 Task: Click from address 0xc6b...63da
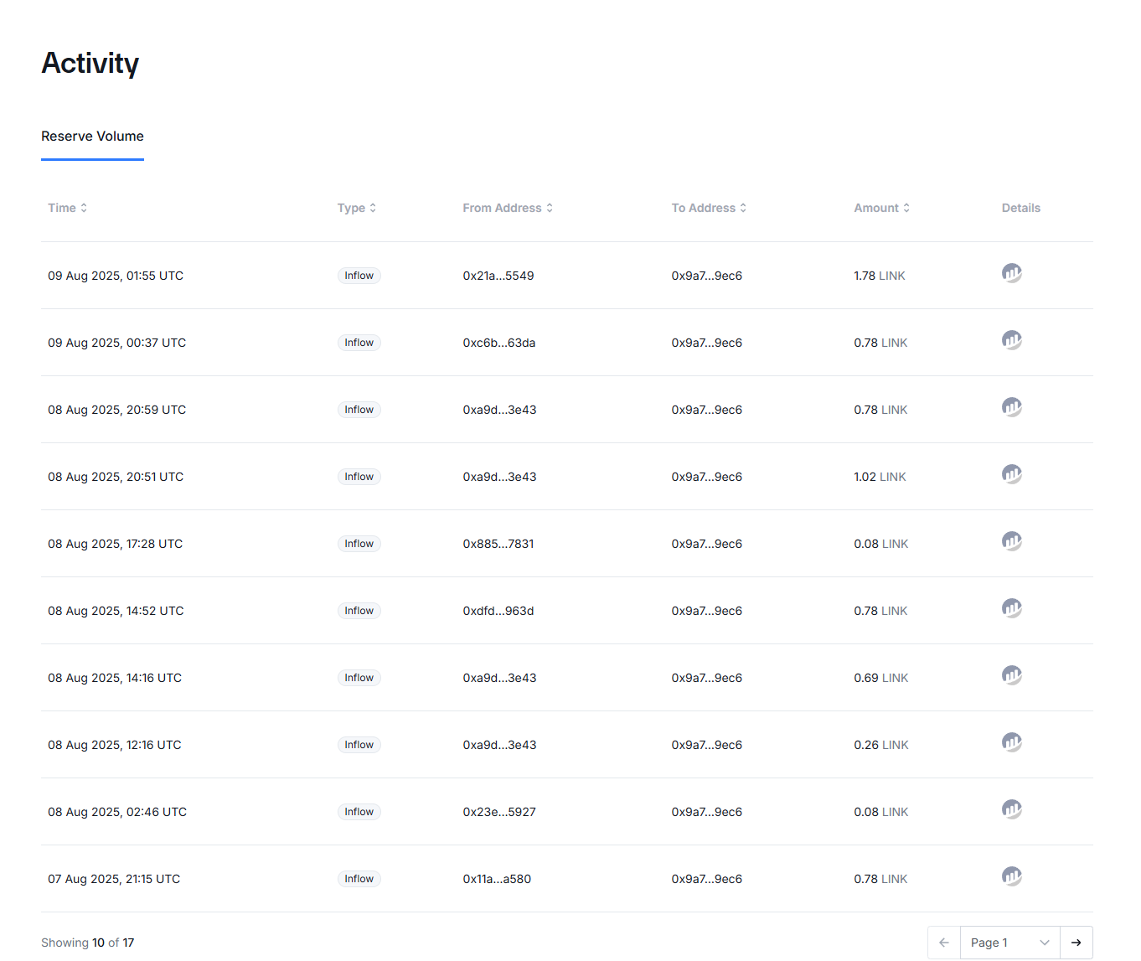coord(499,343)
